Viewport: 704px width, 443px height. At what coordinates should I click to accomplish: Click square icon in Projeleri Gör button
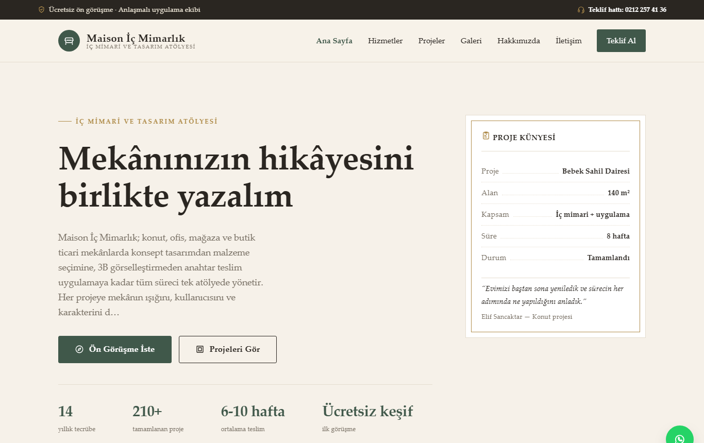[200, 349]
